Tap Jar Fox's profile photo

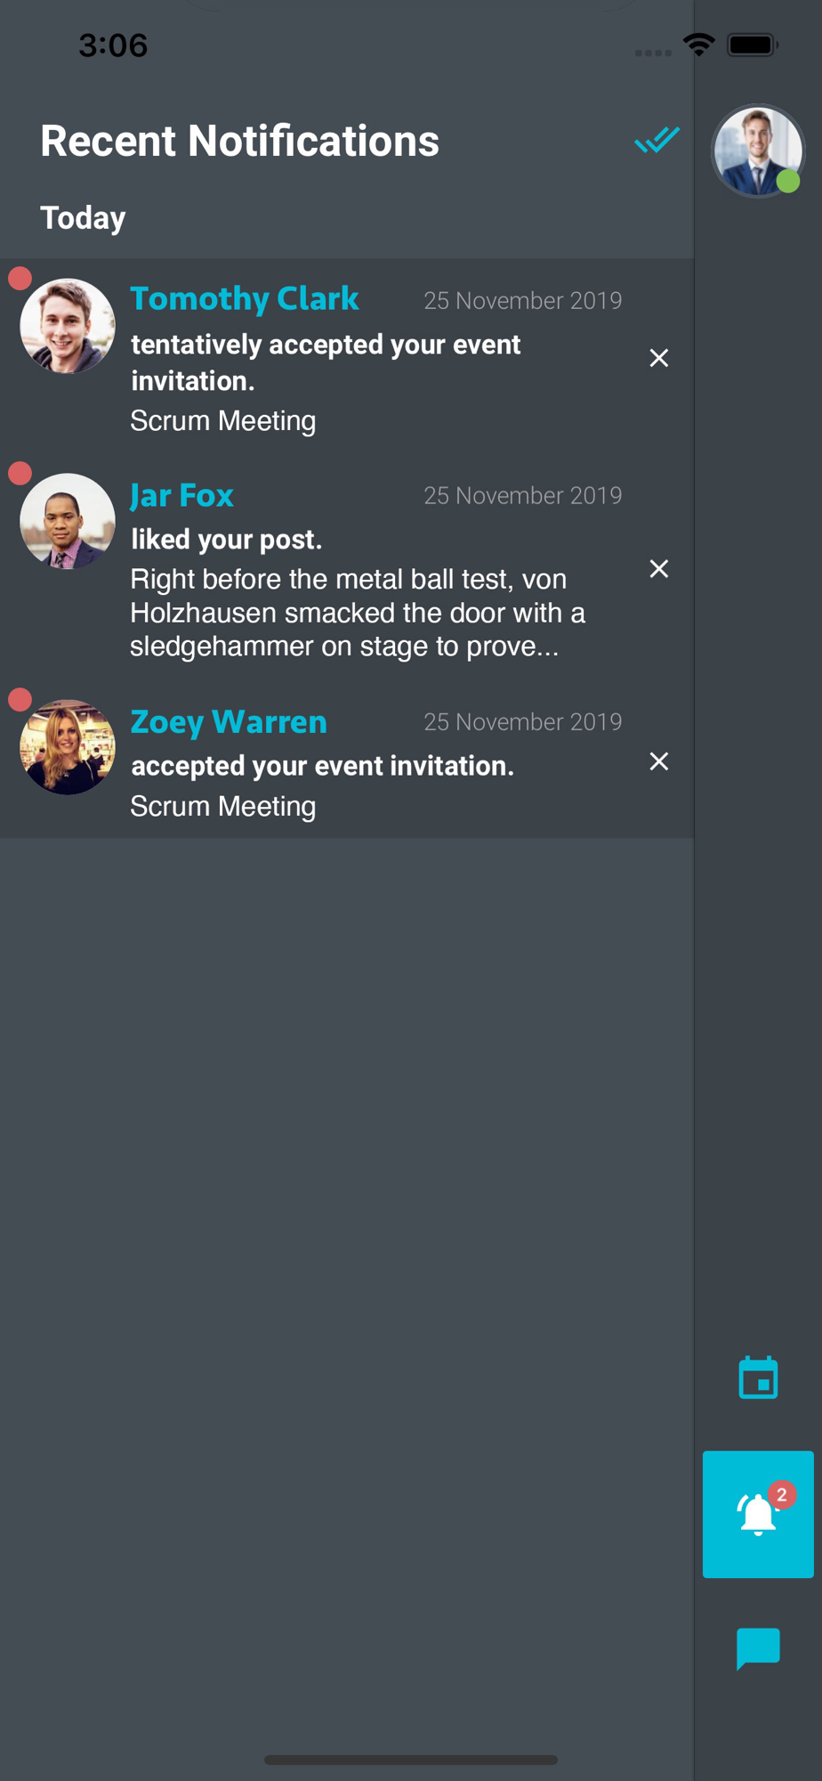click(68, 521)
